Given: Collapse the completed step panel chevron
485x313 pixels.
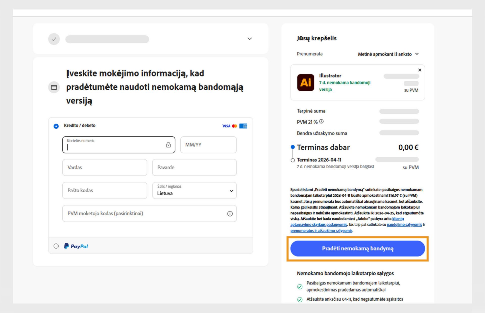Looking at the screenshot, I should pos(250,39).
